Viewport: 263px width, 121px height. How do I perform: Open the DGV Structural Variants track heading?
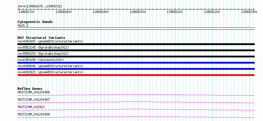point(41,38)
